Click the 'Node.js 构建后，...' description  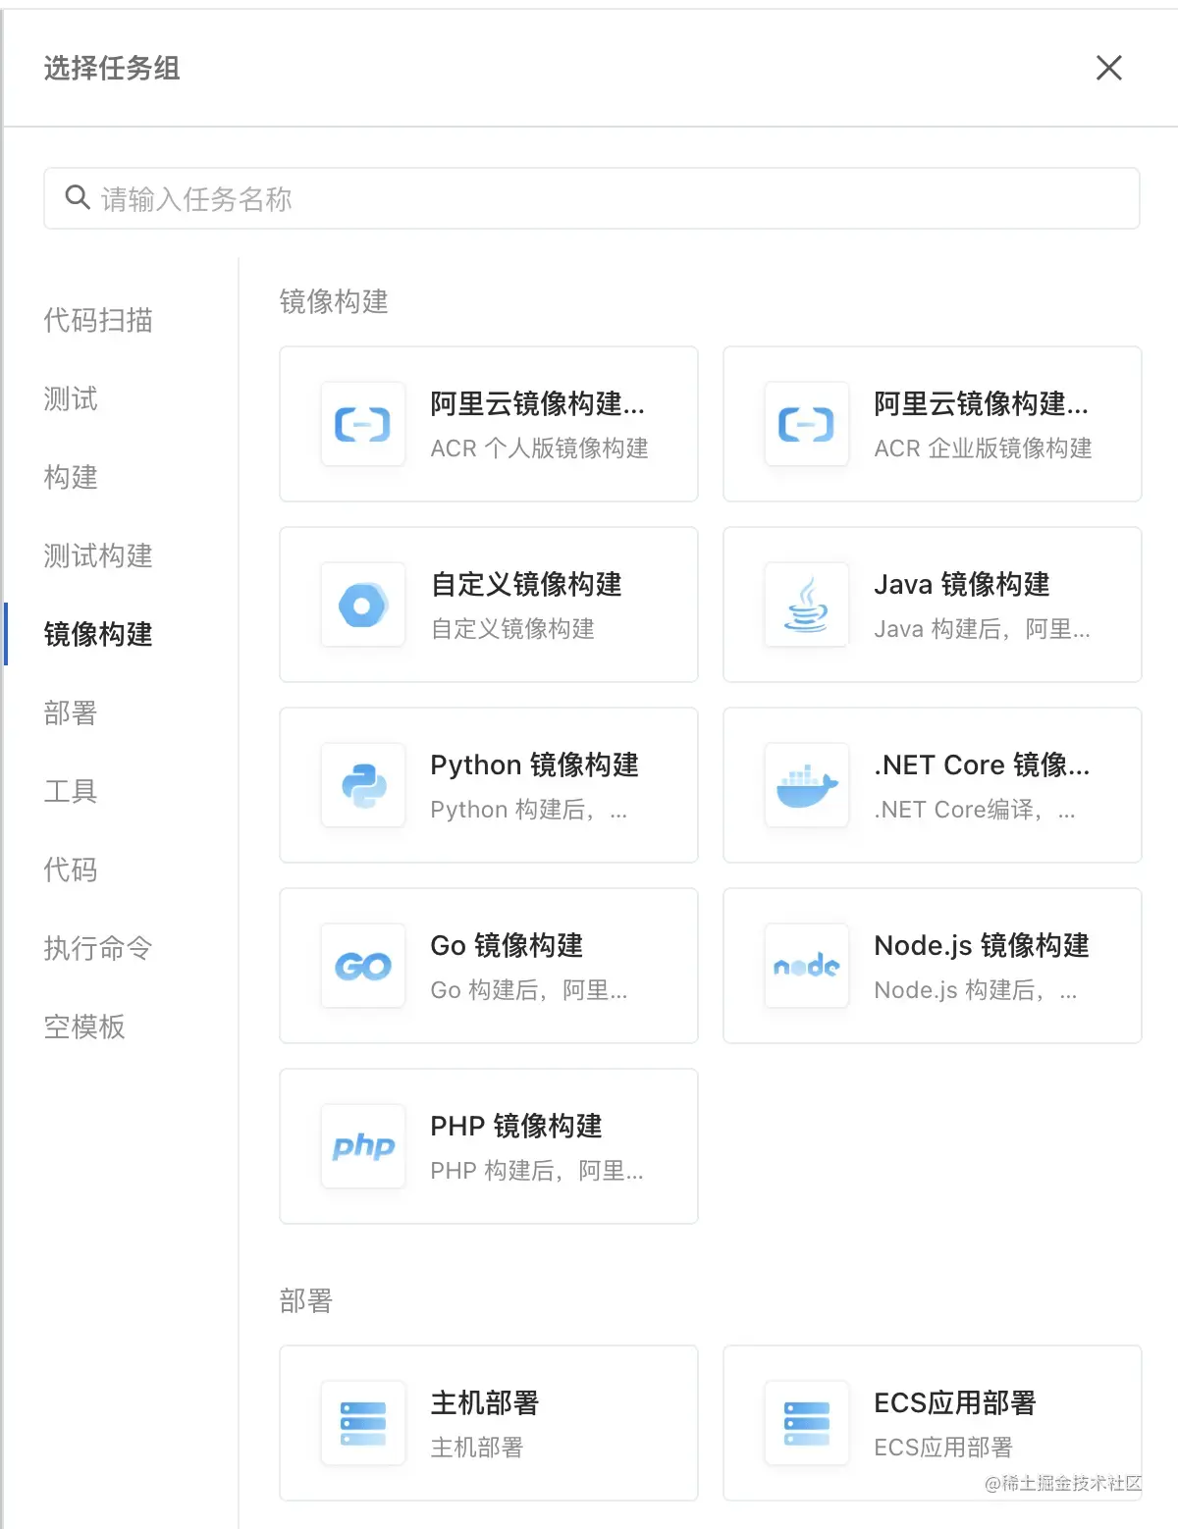point(976,990)
